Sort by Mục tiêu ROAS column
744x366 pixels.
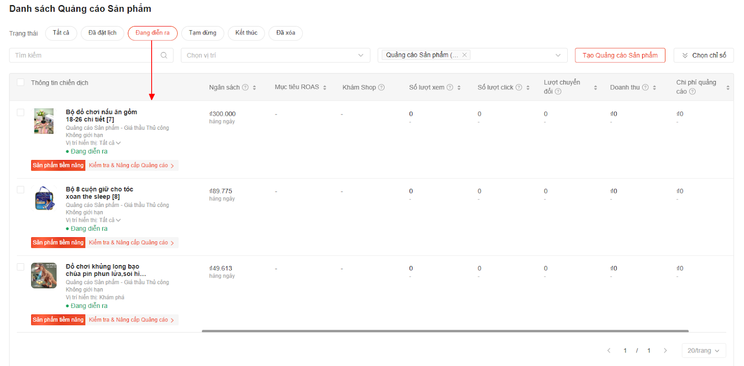point(325,87)
